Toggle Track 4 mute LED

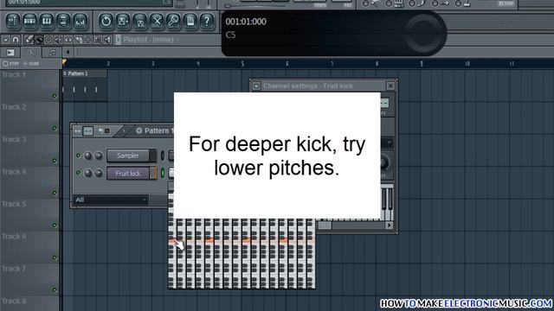pos(55,193)
